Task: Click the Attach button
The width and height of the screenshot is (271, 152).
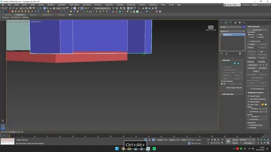Action: pyautogui.click(x=251, y=47)
